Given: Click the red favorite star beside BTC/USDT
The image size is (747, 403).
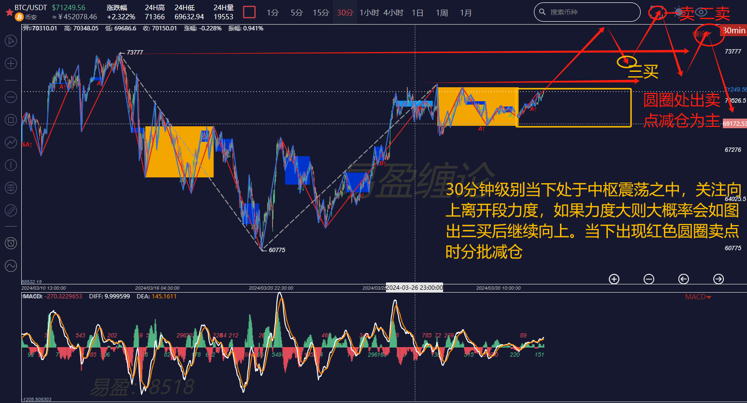Looking at the screenshot, I should click(9, 12).
